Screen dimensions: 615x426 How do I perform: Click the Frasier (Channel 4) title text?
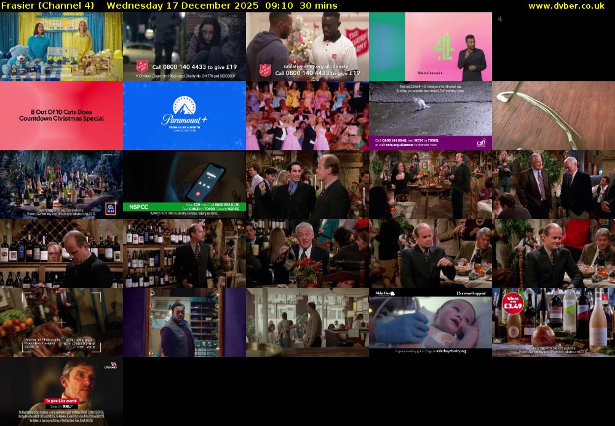pyautogui.click(x=48, y=6)
